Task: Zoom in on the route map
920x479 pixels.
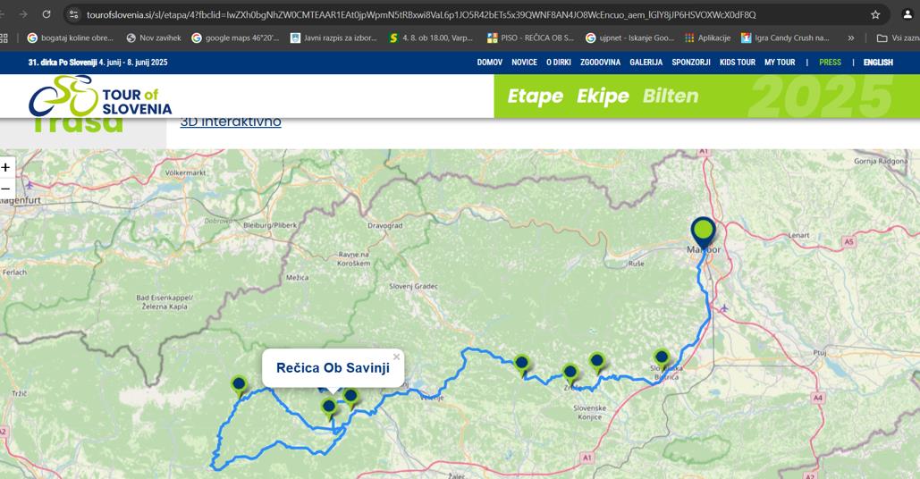Action: (x=6, y=167)
